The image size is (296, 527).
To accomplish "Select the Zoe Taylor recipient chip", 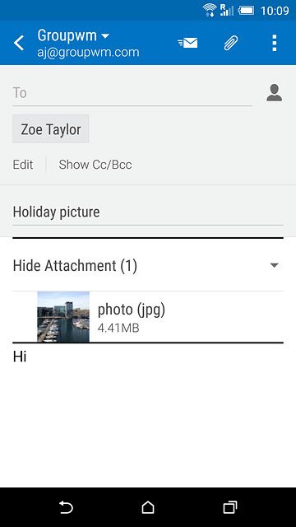I will 51,129.
